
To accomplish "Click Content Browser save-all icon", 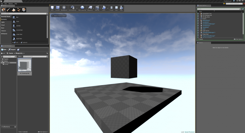I will pos(18,50).
